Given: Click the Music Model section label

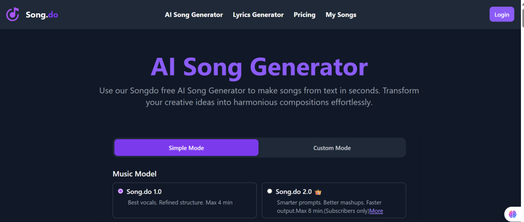Looking at the screenshot, I should click(135, 174).
